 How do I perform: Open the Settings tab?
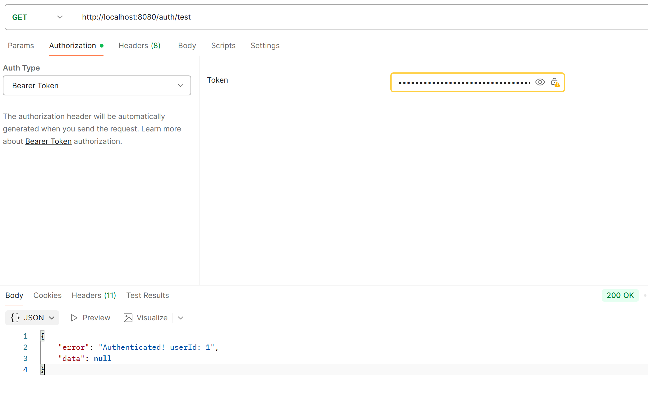tap(265, 46)
